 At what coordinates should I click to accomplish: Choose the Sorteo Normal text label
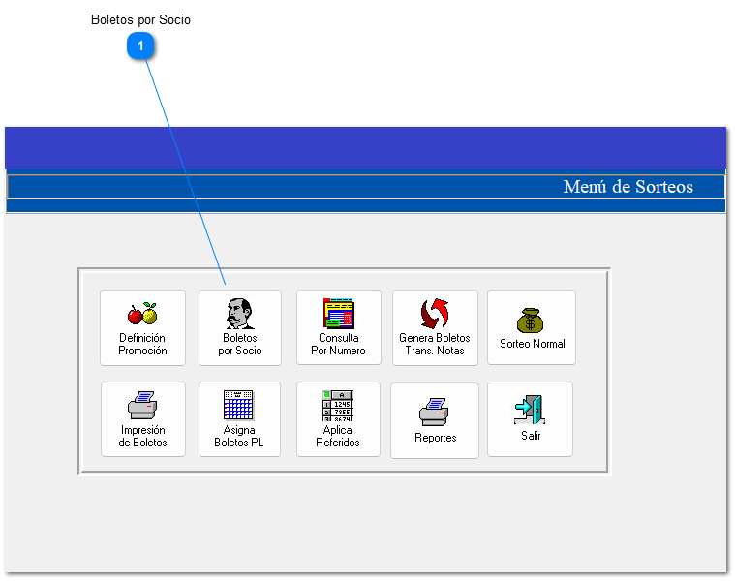(532, 344)
